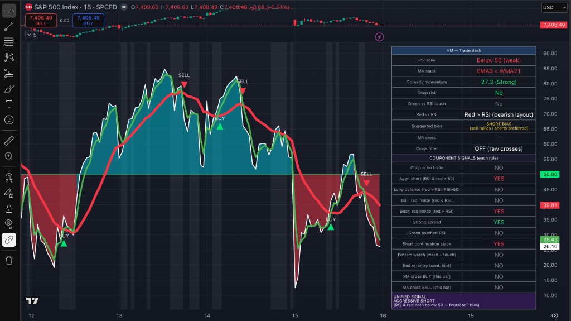Toggle stay in drawing mode
This screenshot has height=321, width=571.
click(9, 193)
